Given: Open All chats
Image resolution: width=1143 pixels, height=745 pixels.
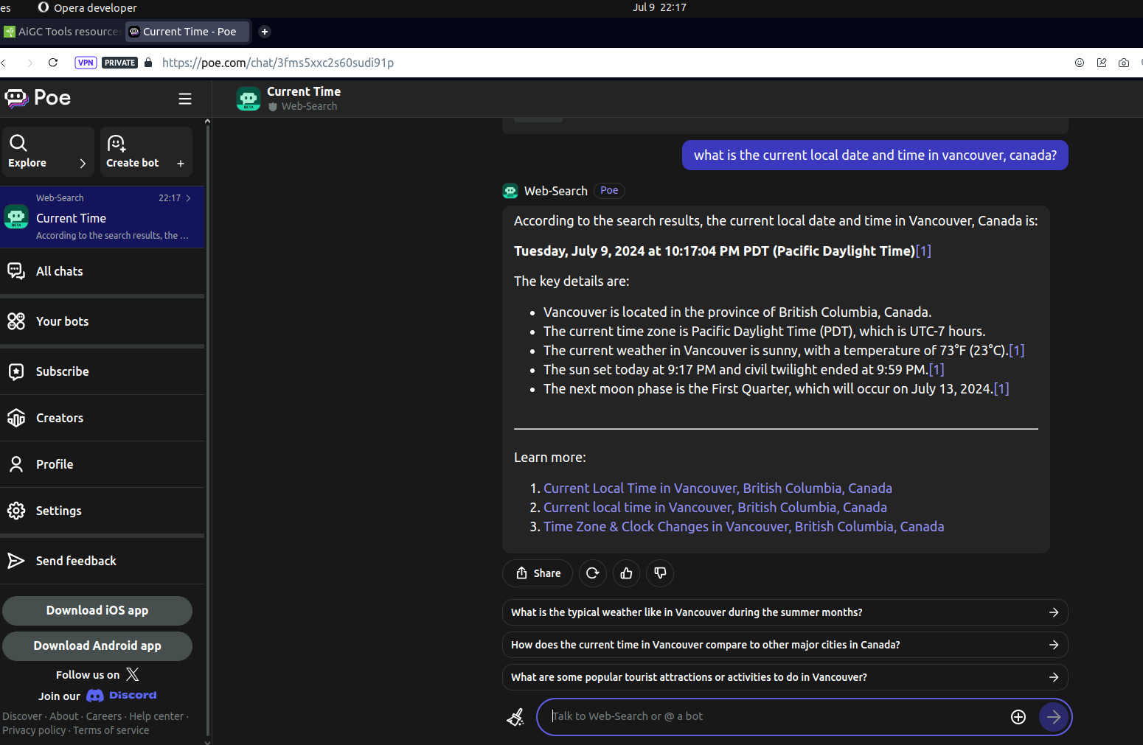Looking at the screenshot, I should coord(103,271).
